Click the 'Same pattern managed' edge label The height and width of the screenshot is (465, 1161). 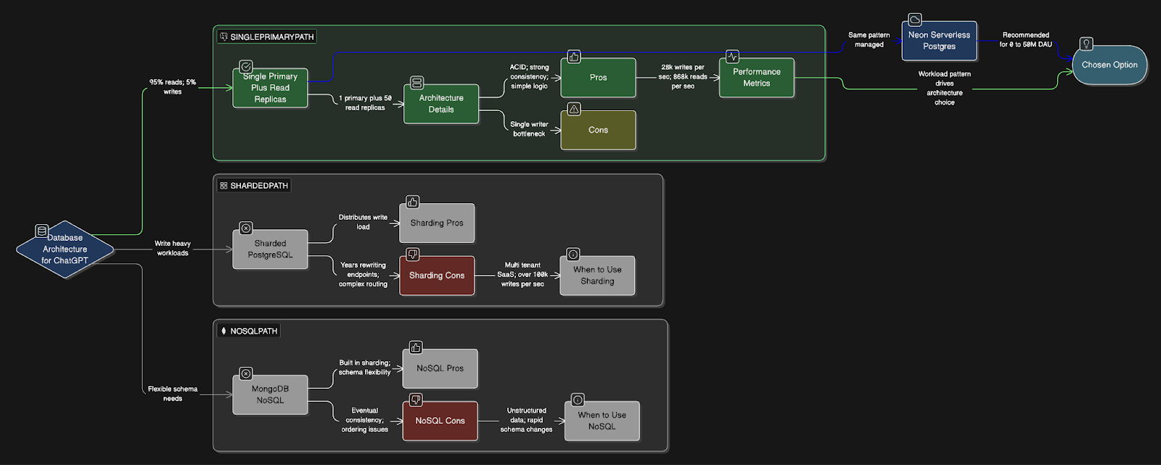869,40
